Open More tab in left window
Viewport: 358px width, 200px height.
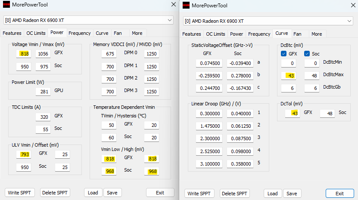point(137,33)
